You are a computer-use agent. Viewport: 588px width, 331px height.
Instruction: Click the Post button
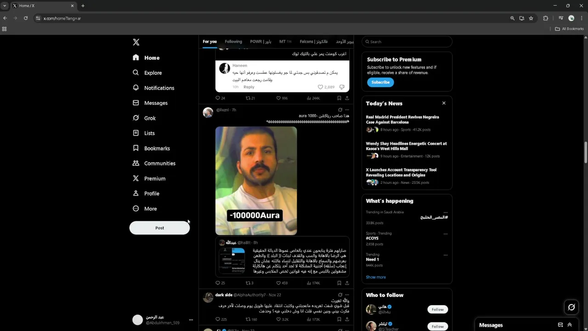(x=159, y=228)
